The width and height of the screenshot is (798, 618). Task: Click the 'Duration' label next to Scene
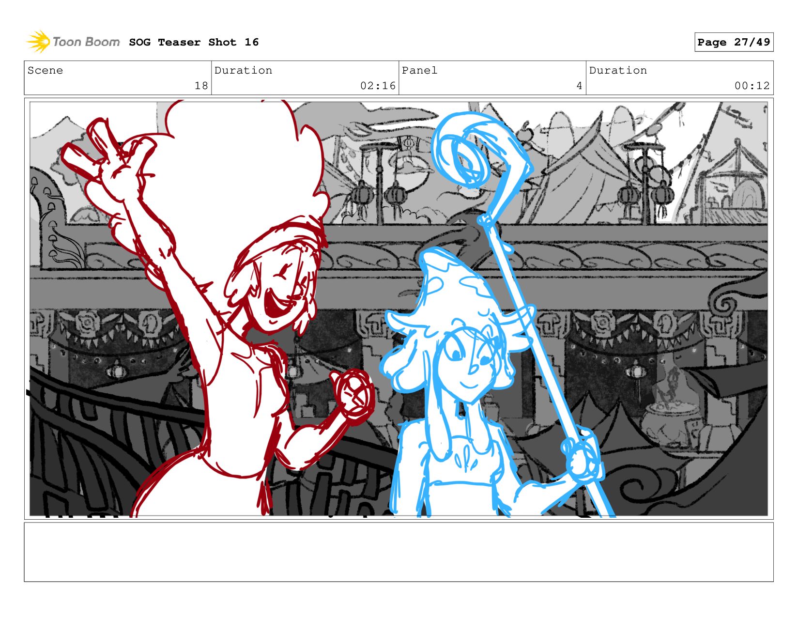pos(243,70)
